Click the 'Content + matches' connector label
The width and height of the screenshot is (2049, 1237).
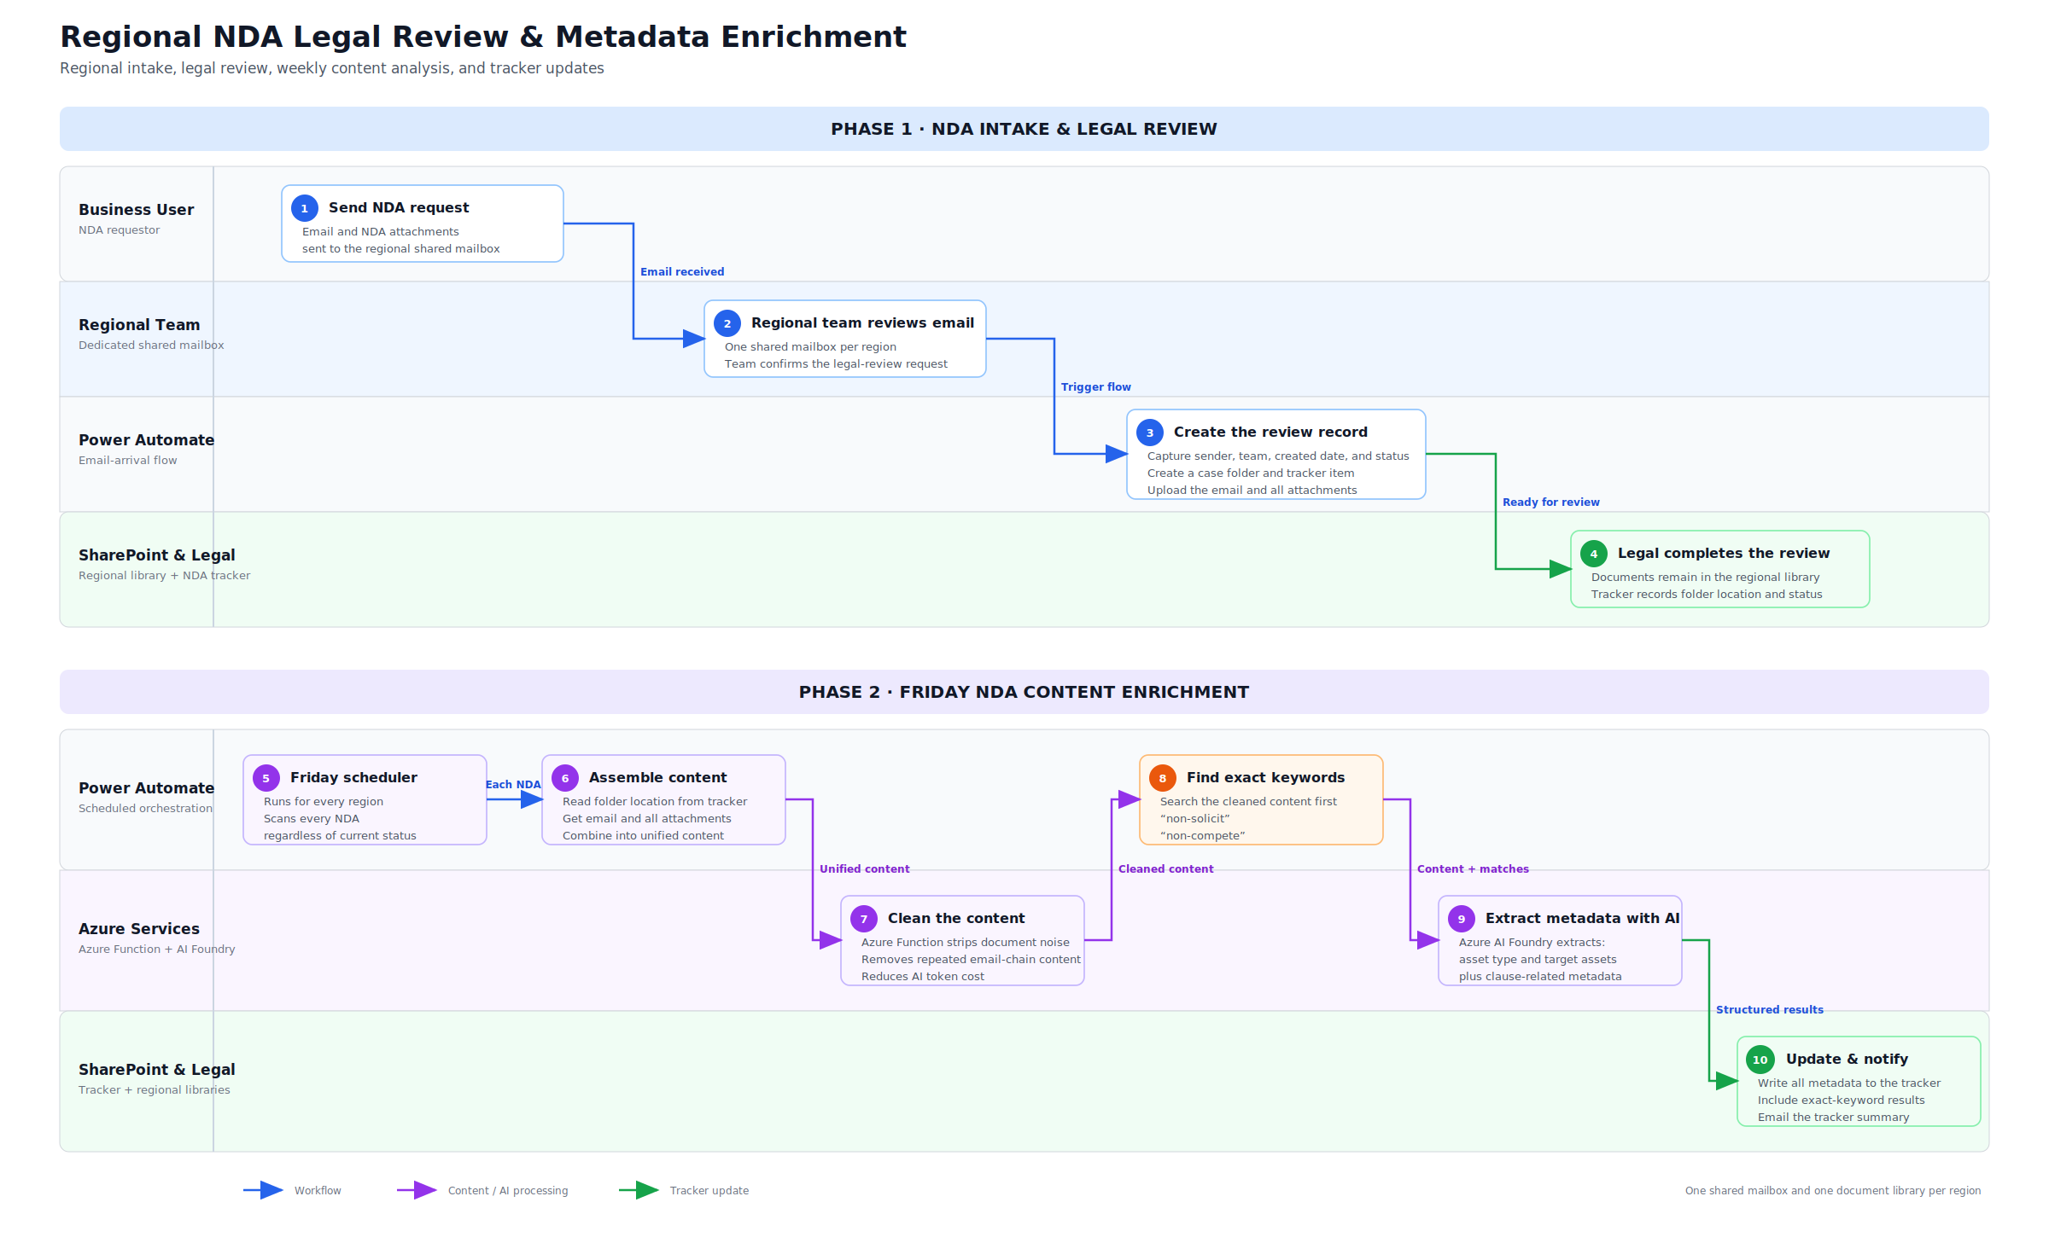point(1473,868)
